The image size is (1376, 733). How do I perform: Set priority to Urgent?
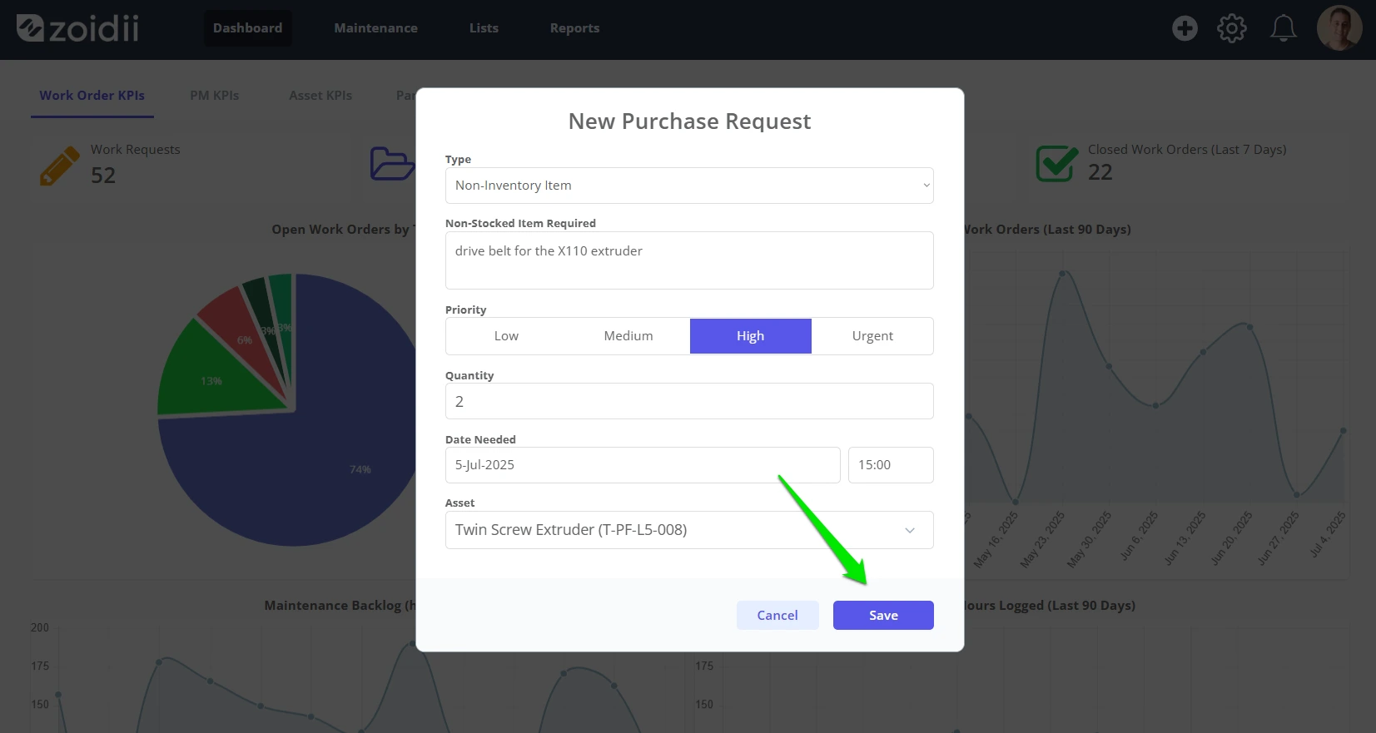point(872,336)
